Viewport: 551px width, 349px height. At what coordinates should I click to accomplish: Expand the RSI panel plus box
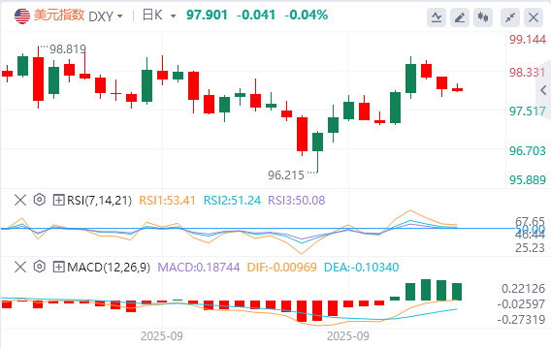[x=58, y=200]
